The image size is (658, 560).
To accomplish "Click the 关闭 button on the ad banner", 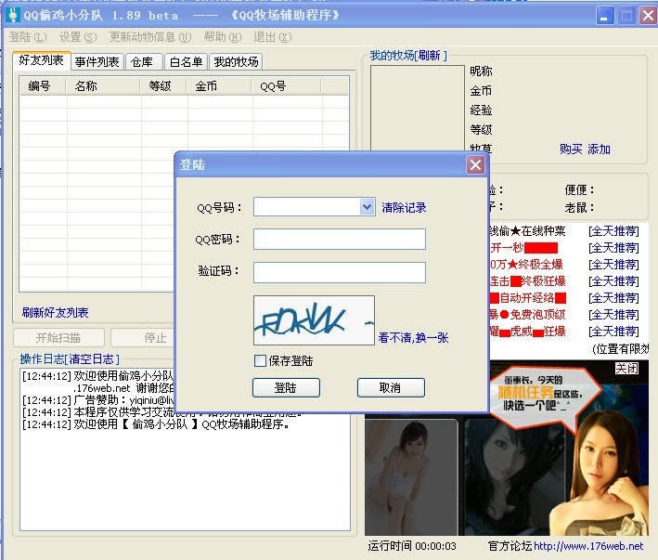I will [x=626, y=369].
